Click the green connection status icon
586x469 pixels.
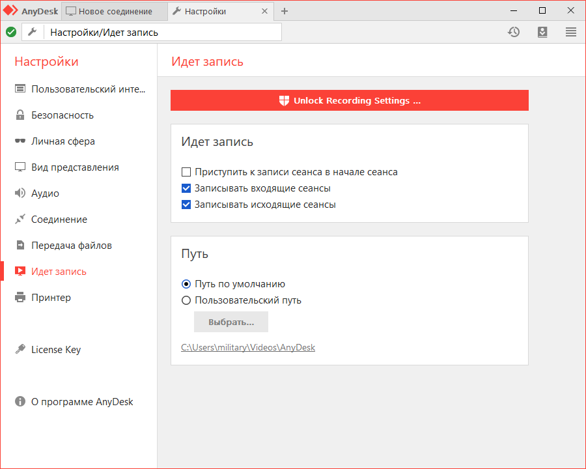click(x=11, y=32)
